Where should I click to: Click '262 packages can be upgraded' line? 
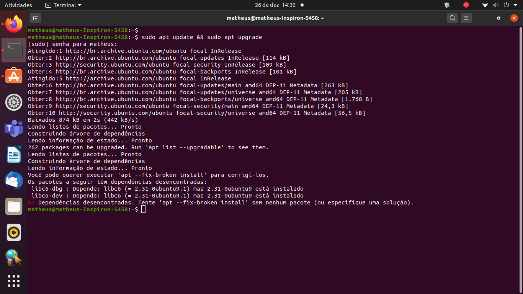tap(149, 147)
